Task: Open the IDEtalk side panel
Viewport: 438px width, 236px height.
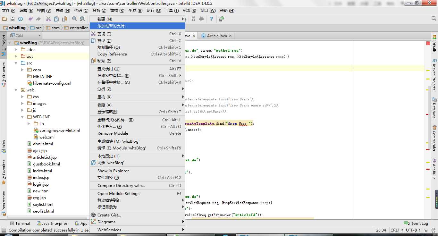Action: 434,43
